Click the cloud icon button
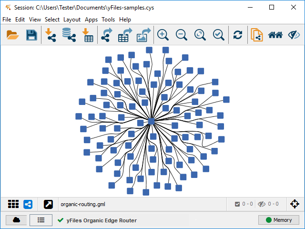The height and width of the screenshot is (229, 305). click(16, 220)
